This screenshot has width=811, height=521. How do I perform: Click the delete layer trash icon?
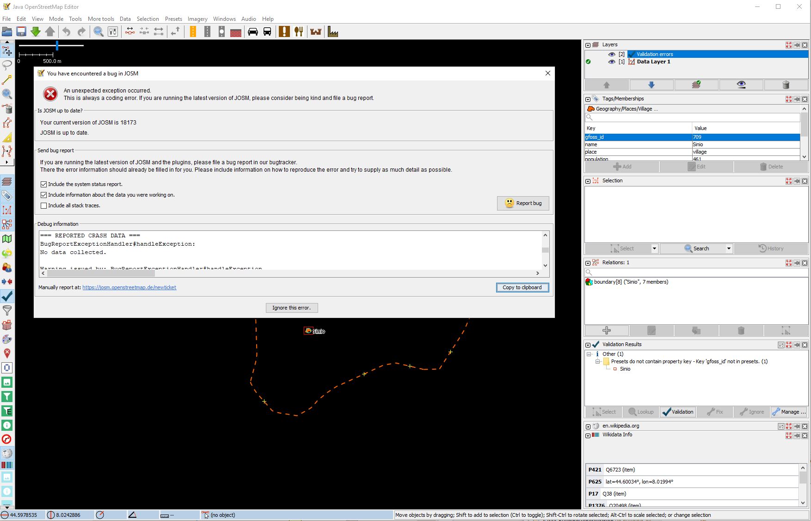coord(786,85)
